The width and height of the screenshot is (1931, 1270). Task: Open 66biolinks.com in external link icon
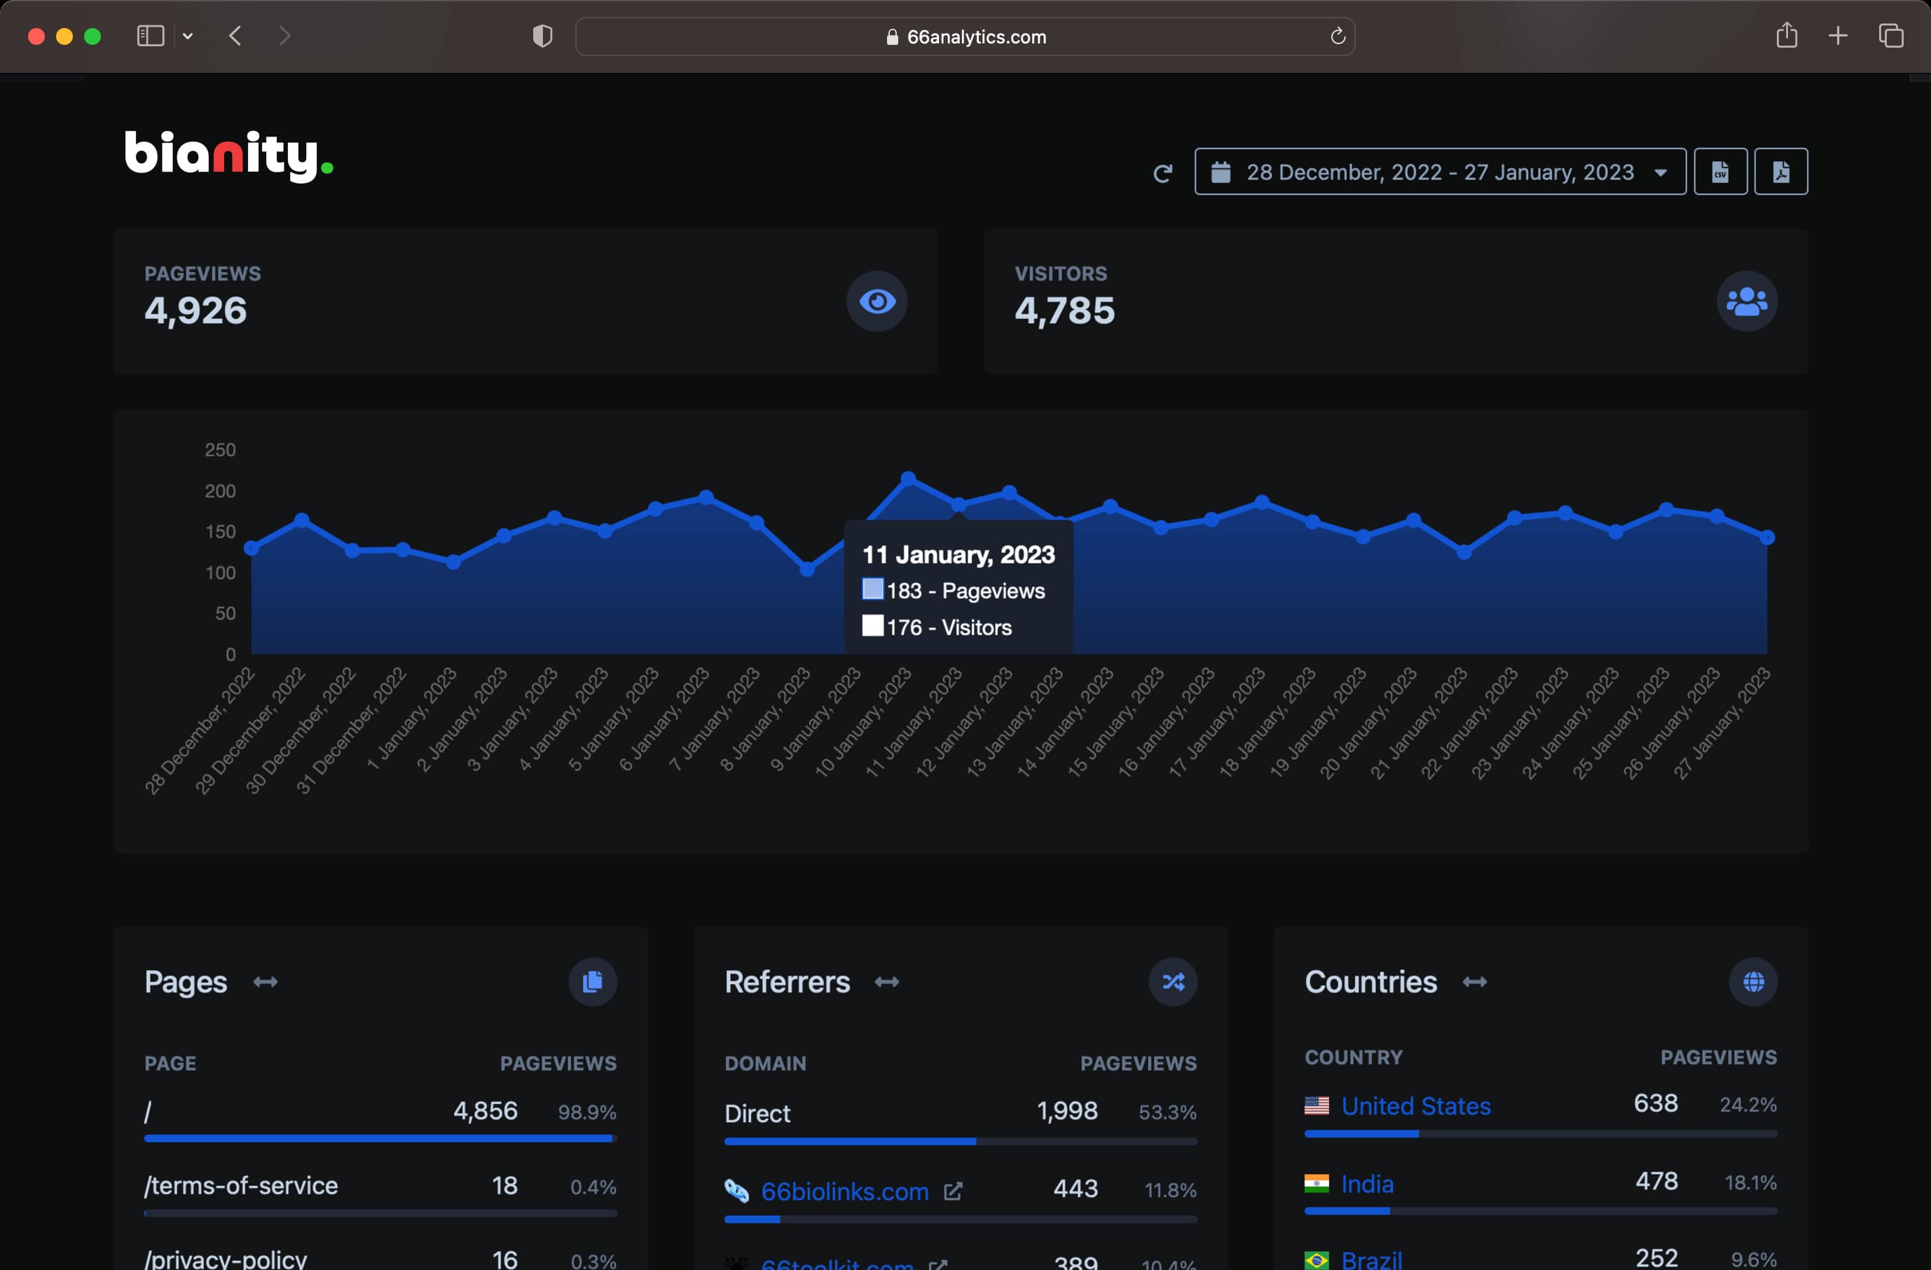point(952,1191)
